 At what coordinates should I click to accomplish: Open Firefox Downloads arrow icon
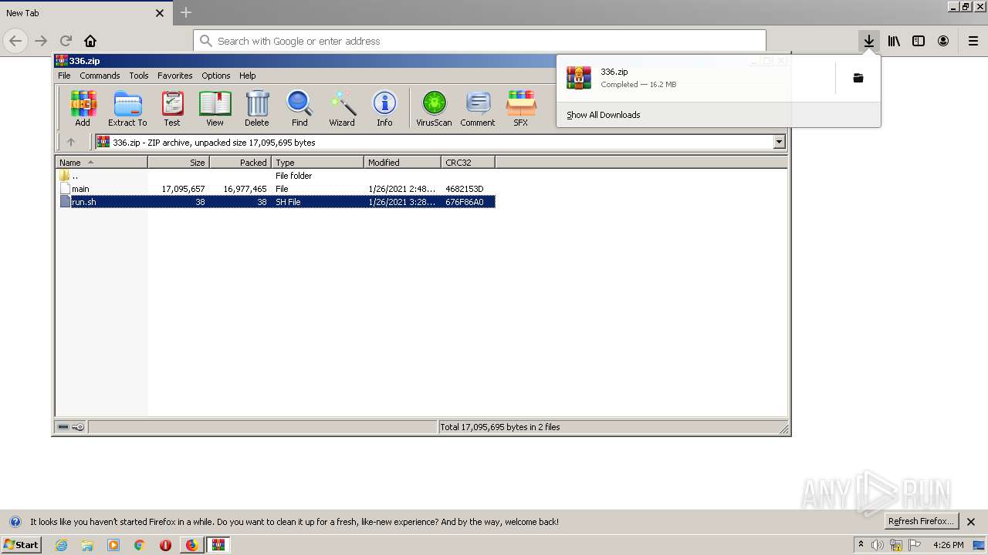point(869,41)
